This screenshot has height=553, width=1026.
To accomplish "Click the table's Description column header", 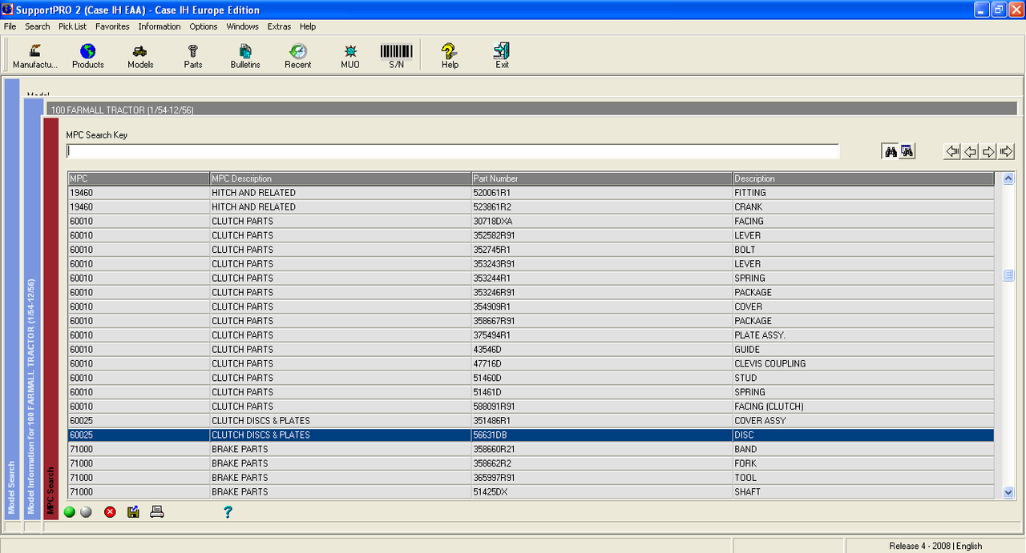I will [x=863, y=178].
